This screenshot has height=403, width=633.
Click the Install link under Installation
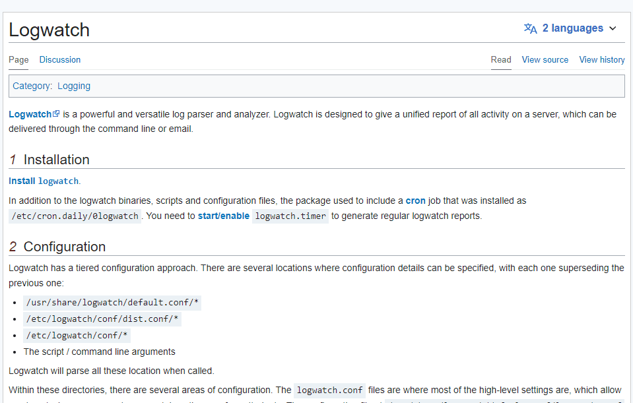[22, 181]
